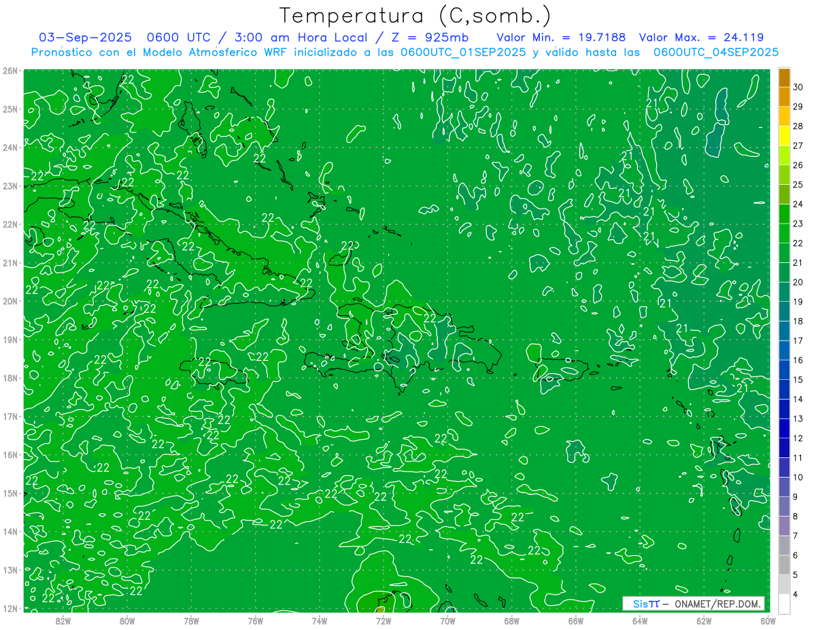The image size is (816, 630).
Task: Click the 23N latitude axis label
Action: coord(10,186)
